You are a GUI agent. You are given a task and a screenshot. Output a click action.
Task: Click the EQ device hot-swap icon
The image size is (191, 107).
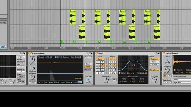pyautogui.click(x=21, y=53)
